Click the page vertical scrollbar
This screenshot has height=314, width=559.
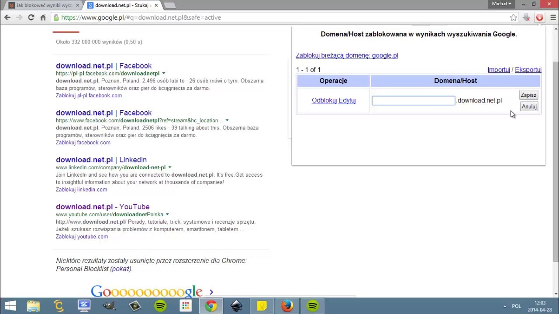coord(556,161)
